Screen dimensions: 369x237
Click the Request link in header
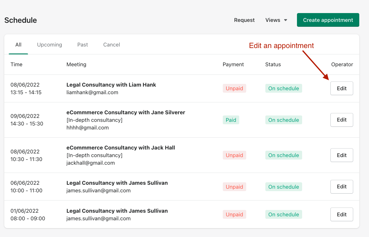point(244,20)
